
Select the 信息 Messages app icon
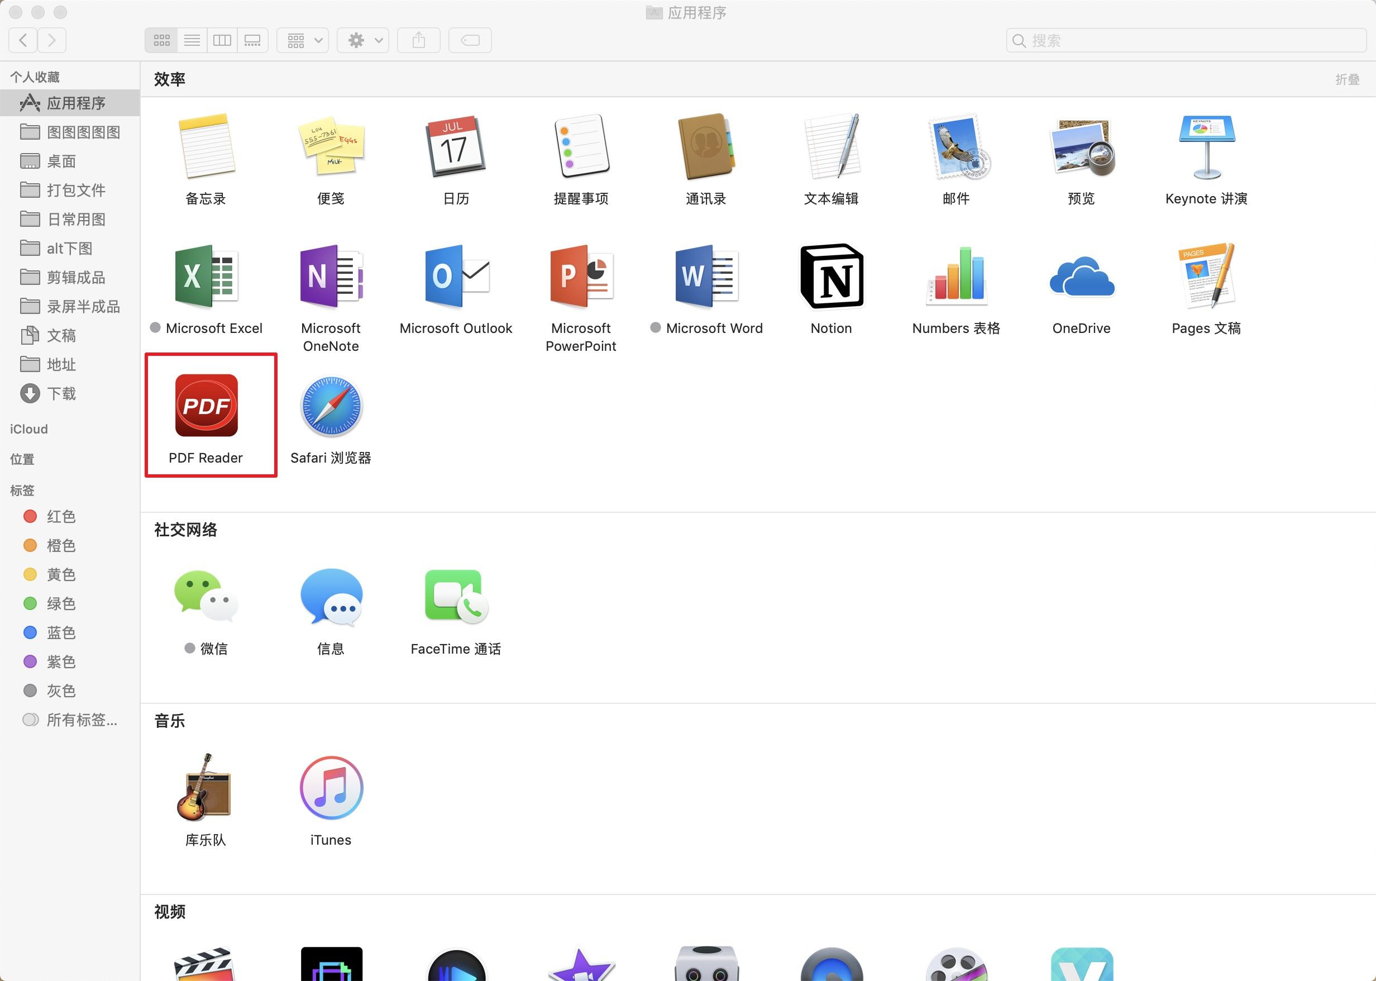[x=331, y=596]
